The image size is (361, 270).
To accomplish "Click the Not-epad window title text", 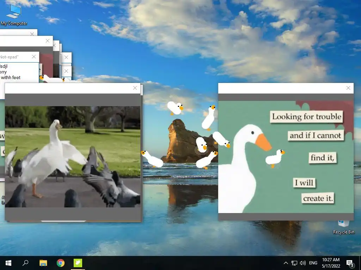I will pyautogui.click(x=9, y=57).
